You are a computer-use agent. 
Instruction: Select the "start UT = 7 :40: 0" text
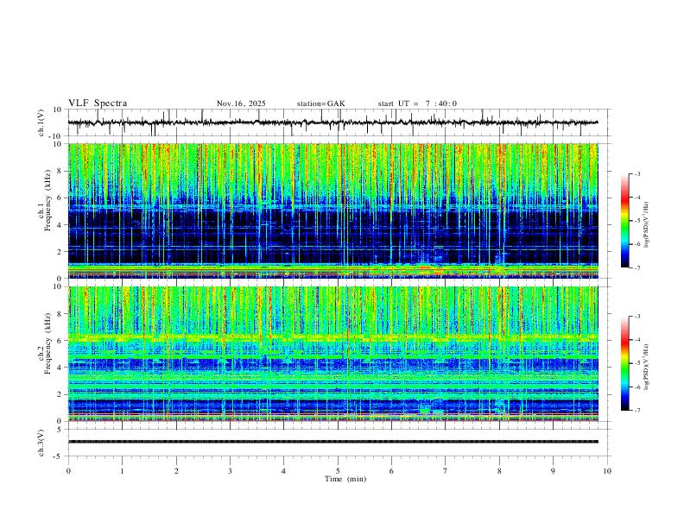click(x=417, y=104)
